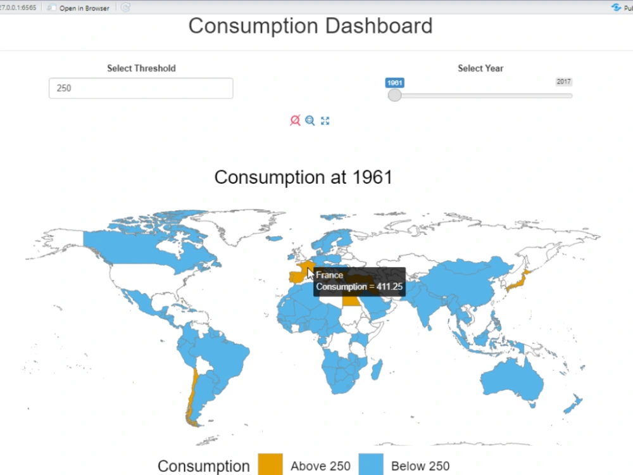Click the Select Year slider handle

(394, 96)
